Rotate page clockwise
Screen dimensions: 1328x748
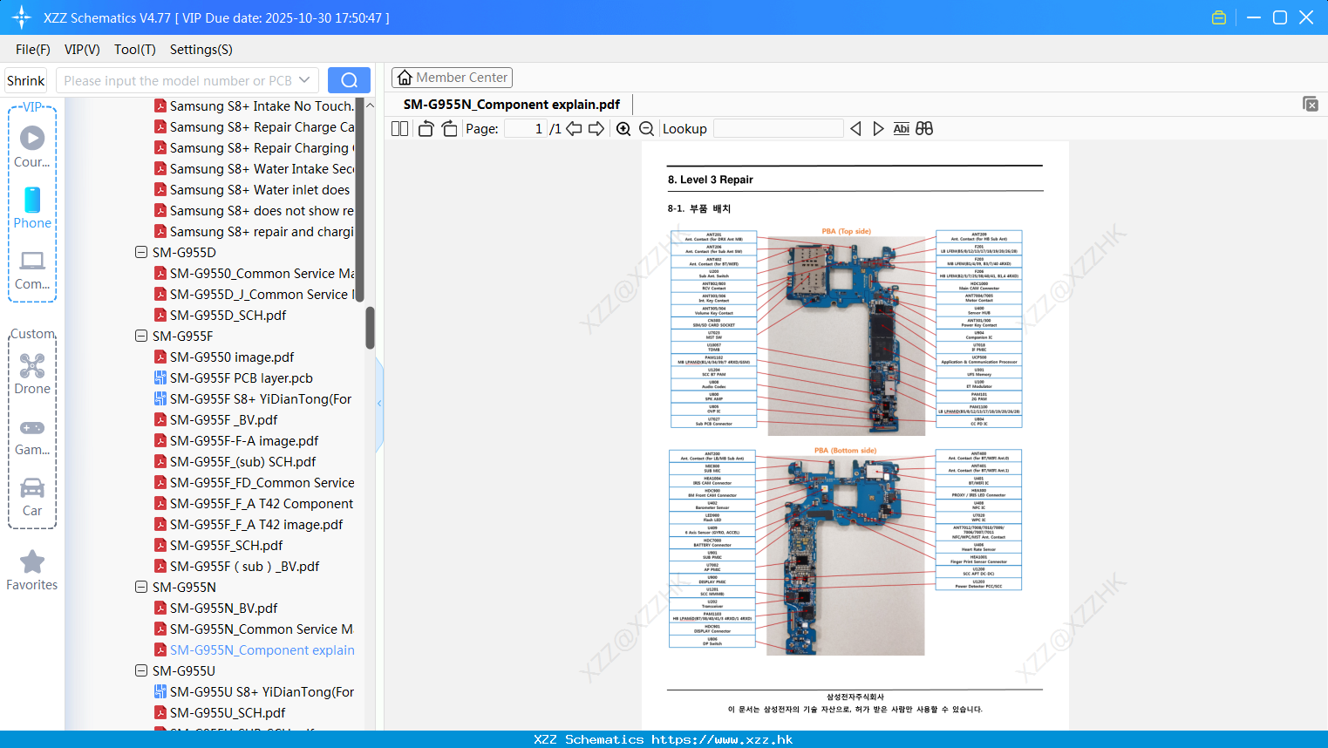[x=449, y=128]
